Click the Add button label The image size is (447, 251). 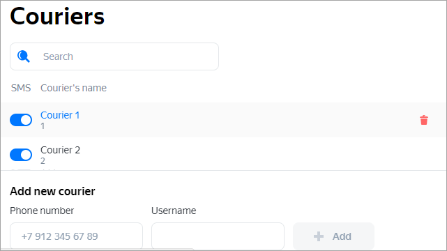[342, 236]
